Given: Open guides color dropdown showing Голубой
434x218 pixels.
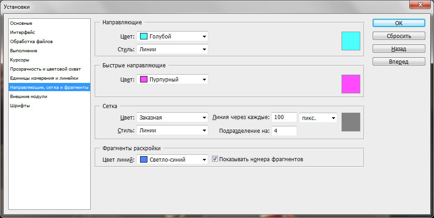Looking at the screenshot, I should coord(172,36).
